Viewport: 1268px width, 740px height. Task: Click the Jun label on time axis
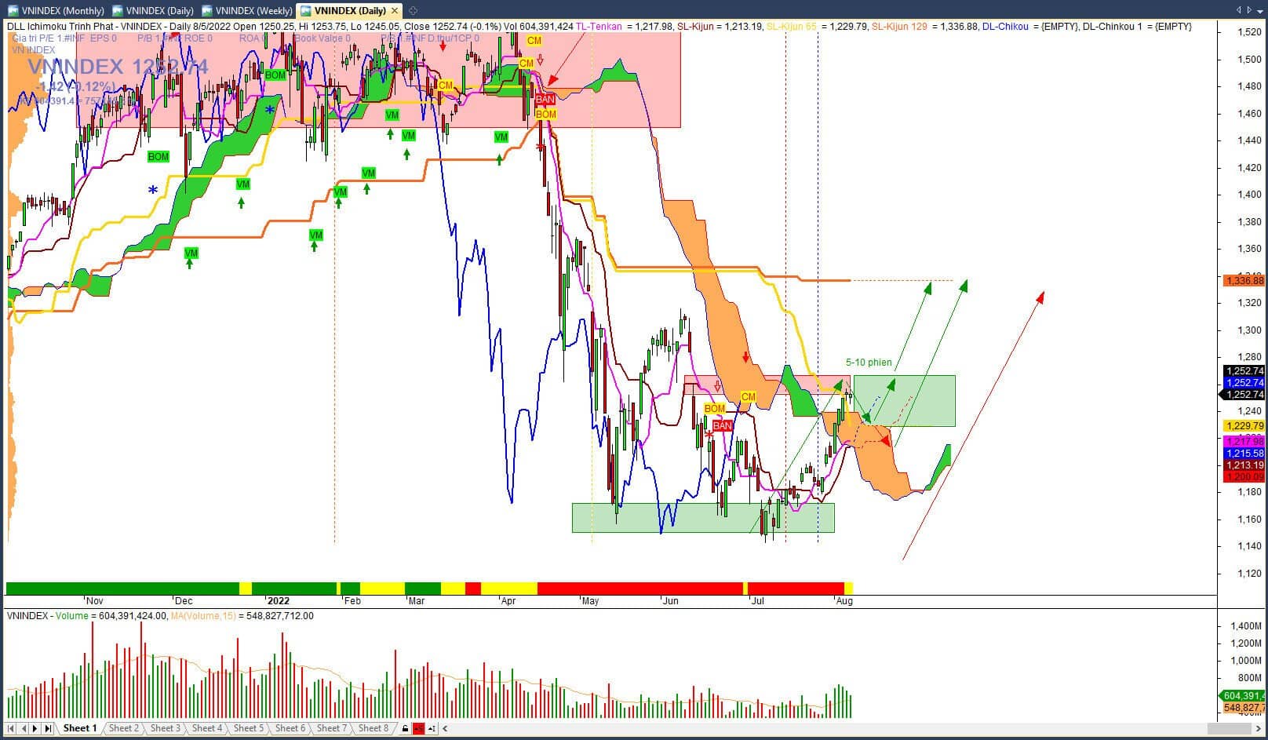[x=670, y=601]
